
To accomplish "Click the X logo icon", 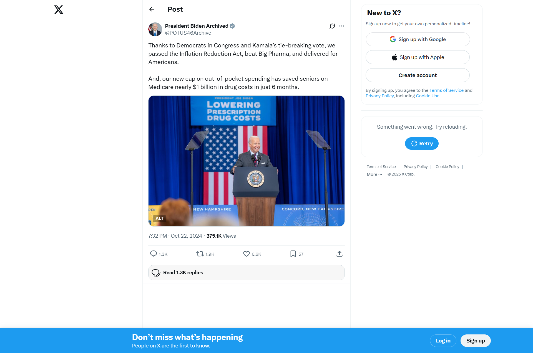I will point(59,10).
